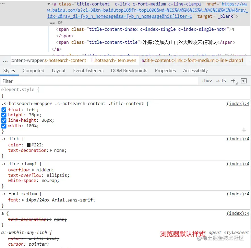Click the closing </a> tag line
The height and width of the screenshot is (248, 251).
click(56, 49)
